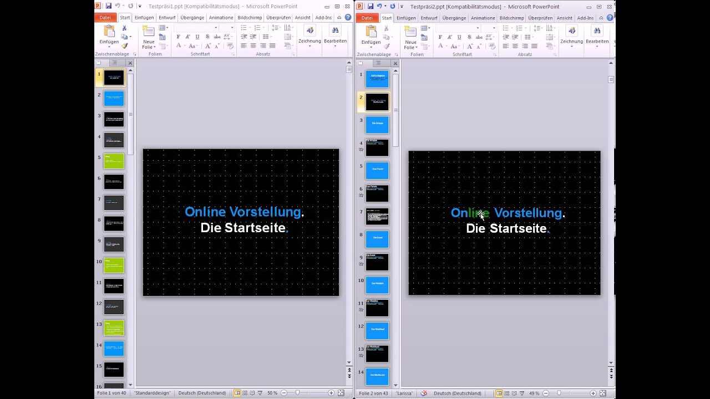Click Deutsch (Deutschland) in Testpräsi1 status bar

pyautogui.click(x=202, y=393)
